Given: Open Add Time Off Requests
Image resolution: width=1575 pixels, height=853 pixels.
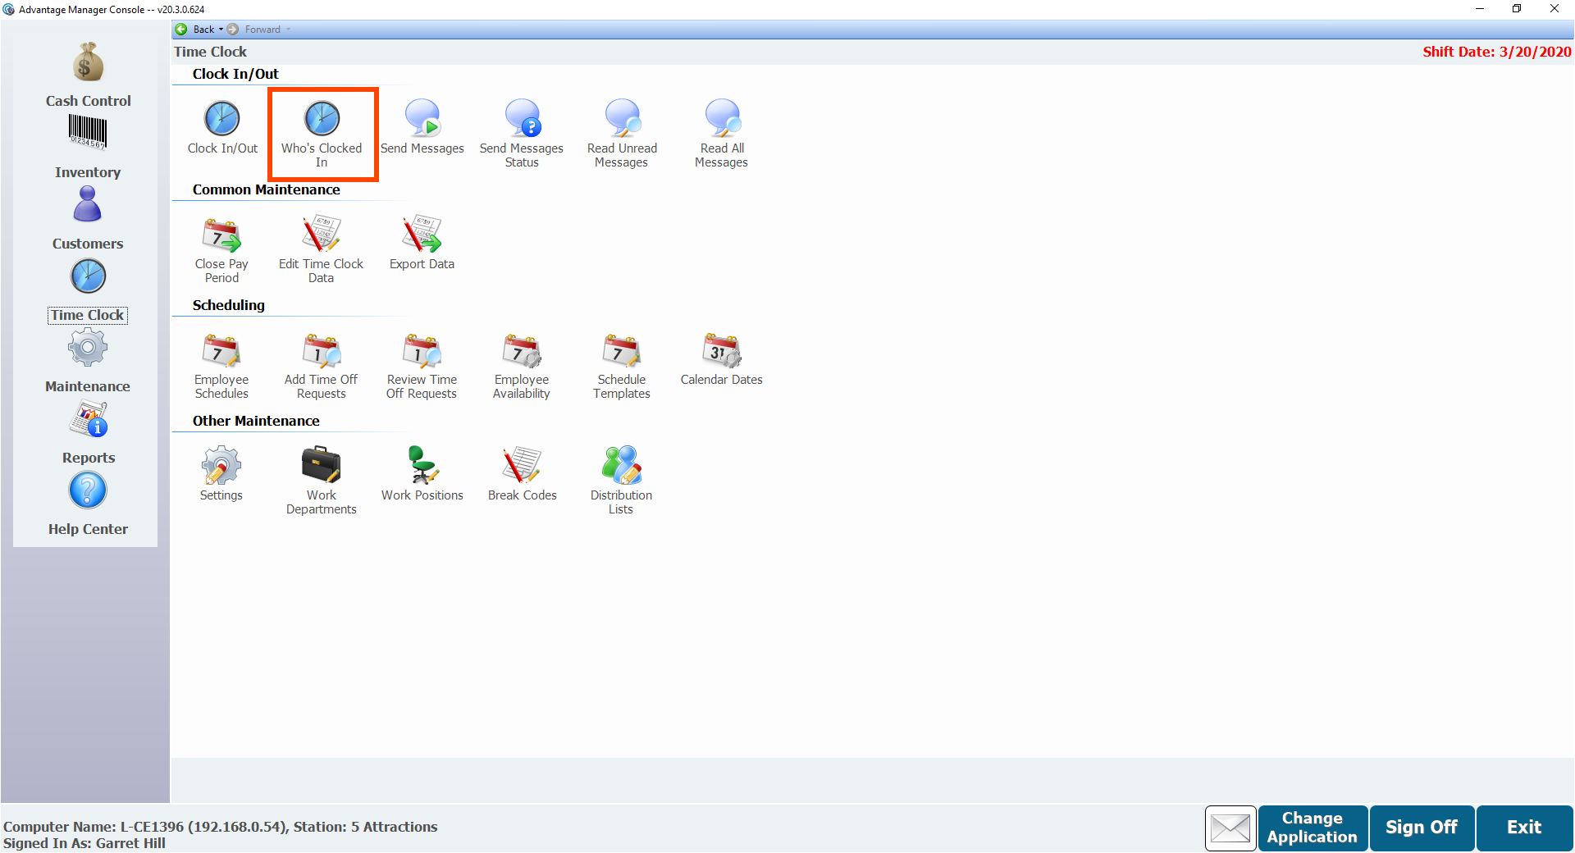Looking at the screenshot, I should pyautogui.click(x=322, y=351).
